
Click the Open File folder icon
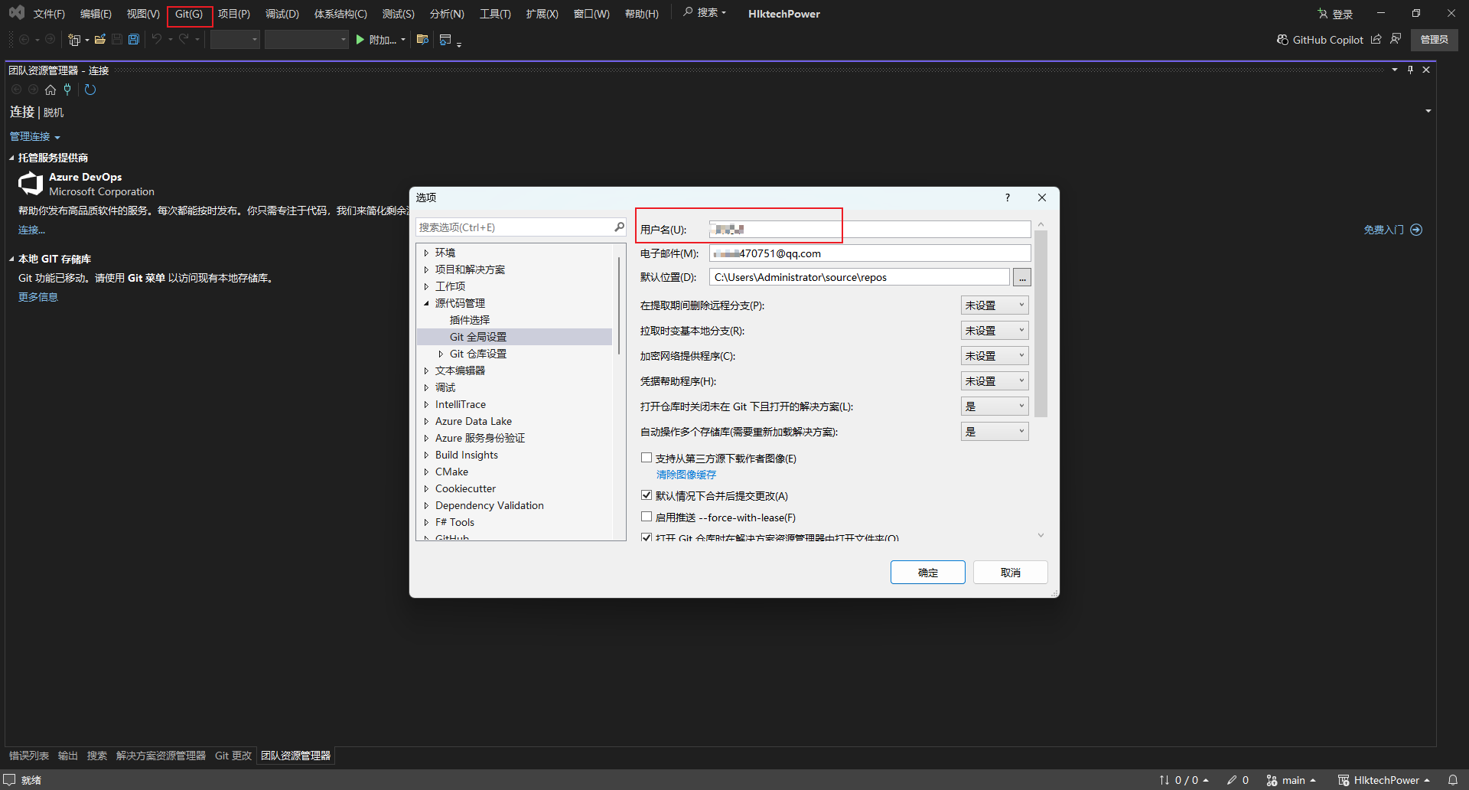[x=99, y=40]
